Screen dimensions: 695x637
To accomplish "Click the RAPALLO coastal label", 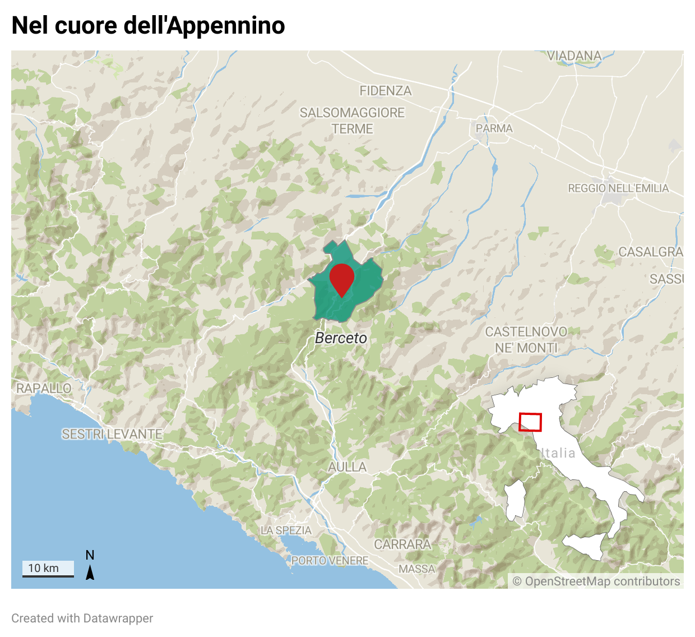I will [x=44, y=388].
